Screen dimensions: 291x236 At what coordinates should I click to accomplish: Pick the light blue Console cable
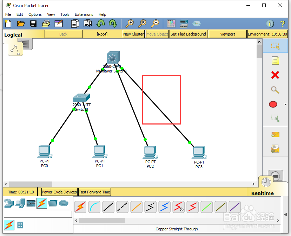click(x=94, y=207)
